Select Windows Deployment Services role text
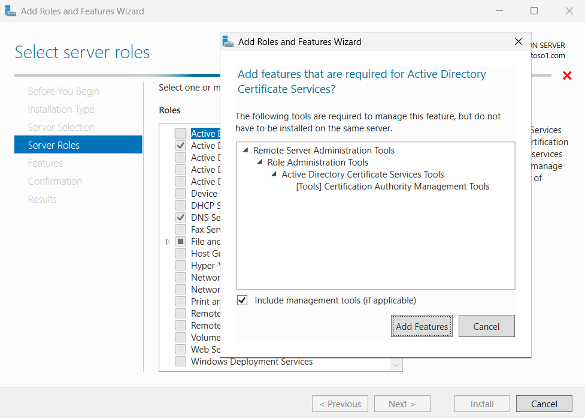The image size is (585, 418). (x=252, y=362)
